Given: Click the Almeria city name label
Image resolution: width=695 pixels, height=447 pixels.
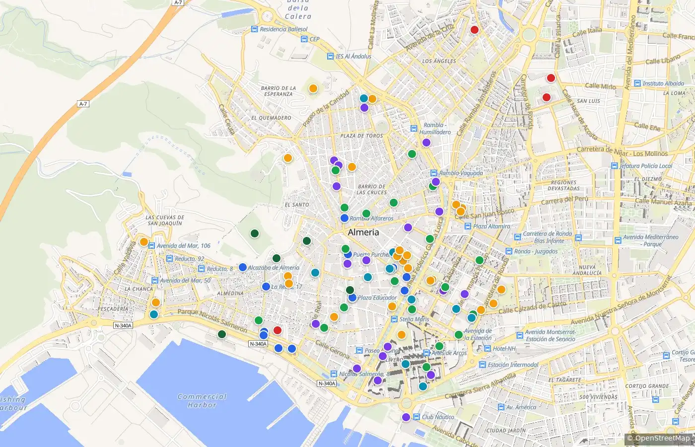Looking at the screenshot, I should (363, 232).
